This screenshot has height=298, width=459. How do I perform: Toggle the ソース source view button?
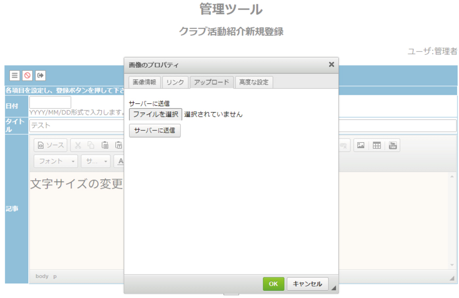click(51, 145)
